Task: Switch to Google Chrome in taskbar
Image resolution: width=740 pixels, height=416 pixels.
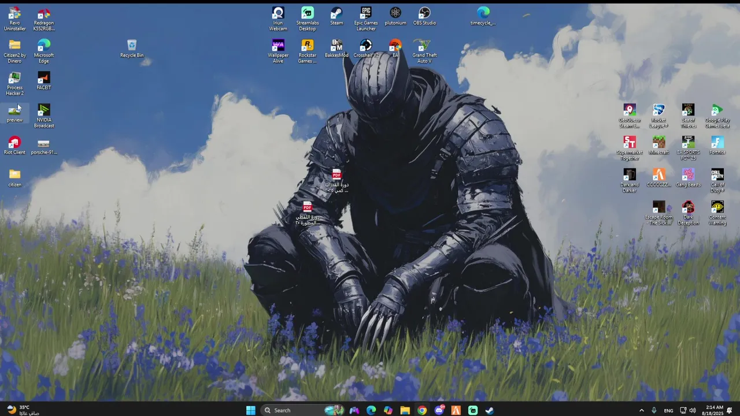Action: tap(422, 410)
